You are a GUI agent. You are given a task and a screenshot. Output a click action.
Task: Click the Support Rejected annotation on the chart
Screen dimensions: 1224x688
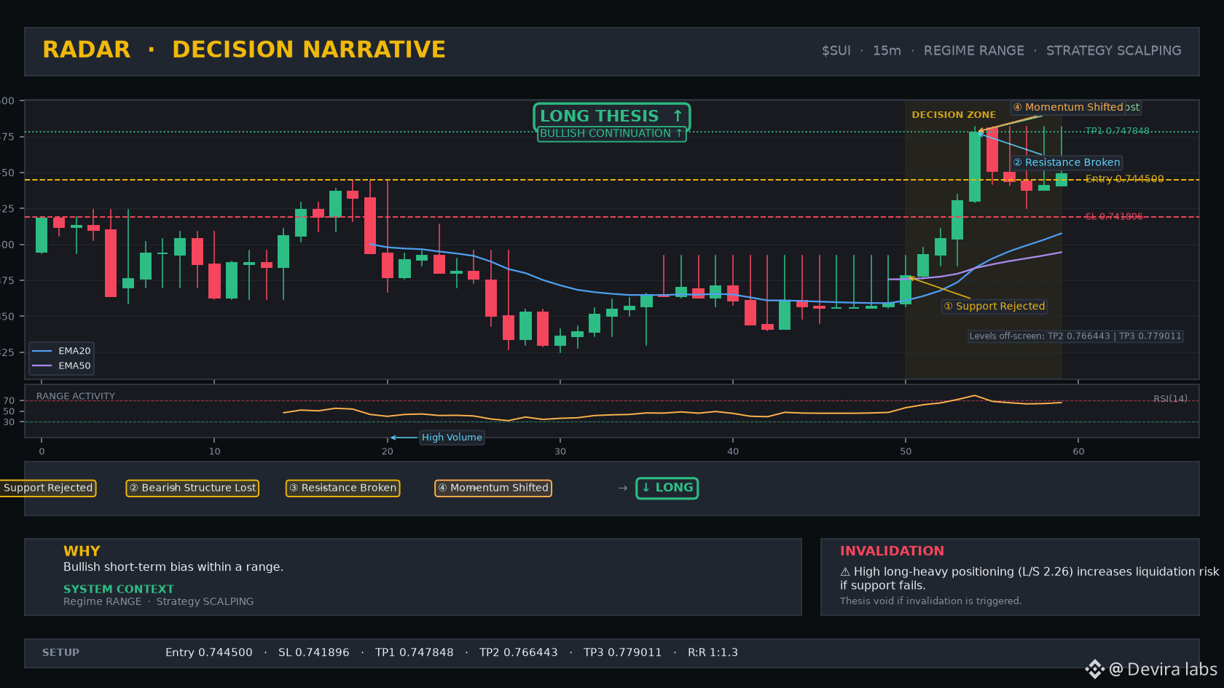994,307
